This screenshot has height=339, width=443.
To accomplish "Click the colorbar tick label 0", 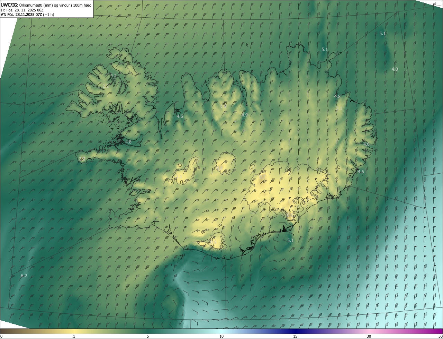I will (x=1, y=336).
